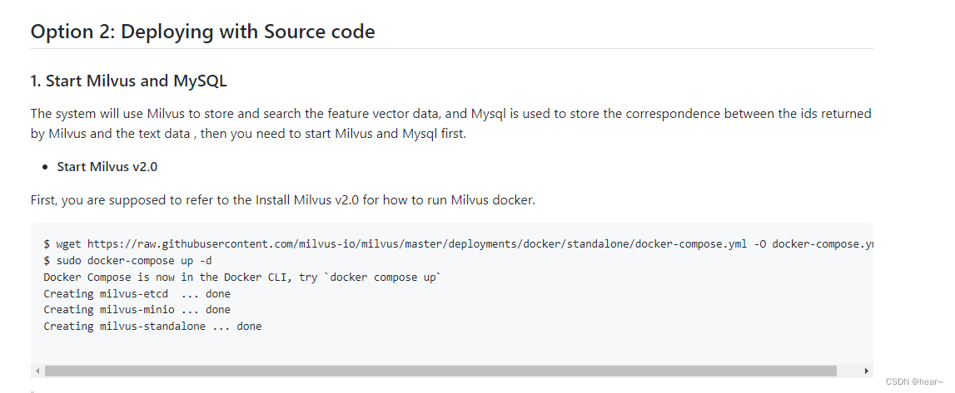Click the '1. Start Milvus and MySQL' heading
The height and width of the screenshot is (393, 955).
click(128, 81)
